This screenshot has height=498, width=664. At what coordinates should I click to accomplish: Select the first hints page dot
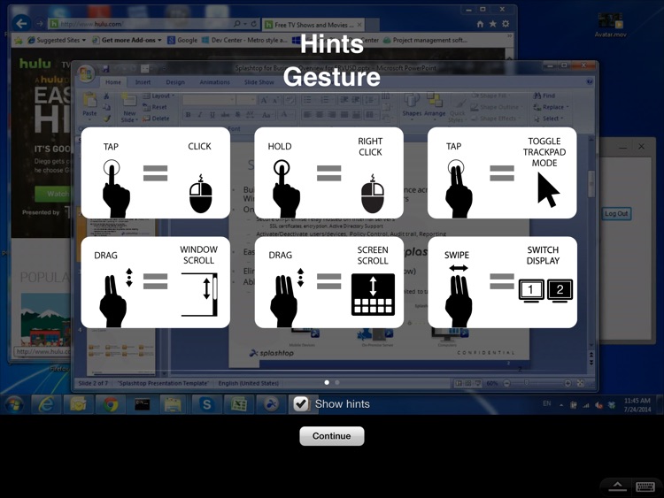click(327, 382)
